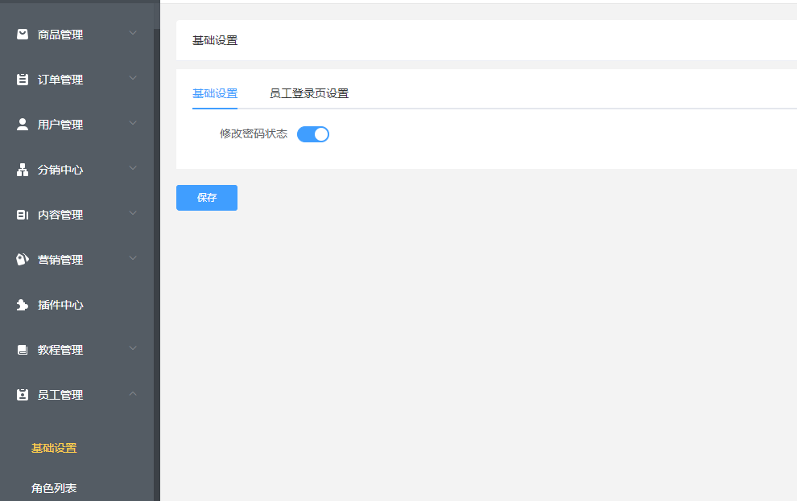Select the 员工管理 menu label
Viewport: 797px width, 501px height.
click(x=60, y=394)
